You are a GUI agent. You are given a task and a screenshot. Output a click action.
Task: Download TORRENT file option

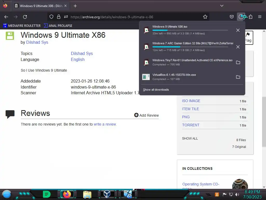(x=191, y=125)
